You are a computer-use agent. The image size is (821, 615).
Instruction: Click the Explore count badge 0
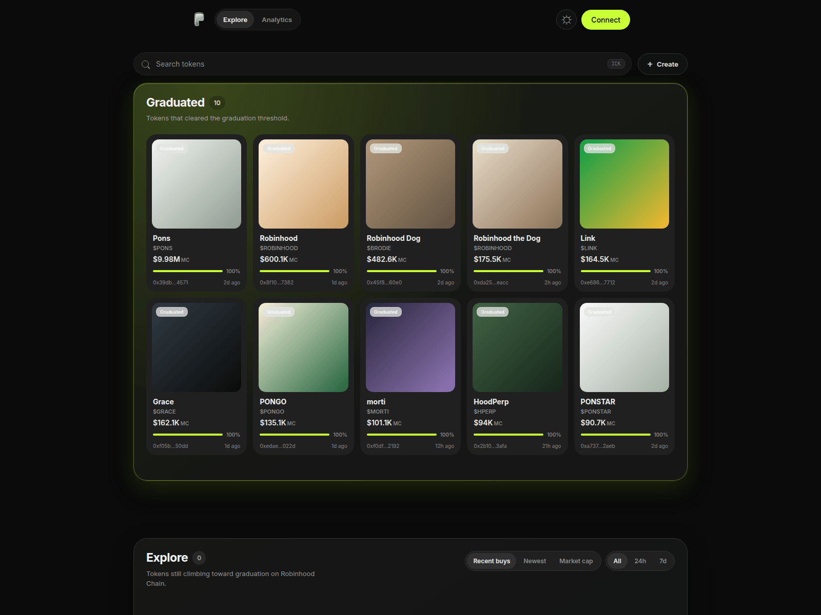[199, 558]
